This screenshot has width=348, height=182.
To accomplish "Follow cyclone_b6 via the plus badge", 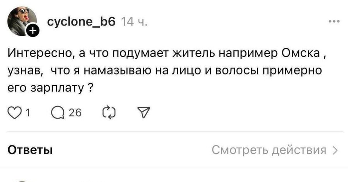I will 33,30.
